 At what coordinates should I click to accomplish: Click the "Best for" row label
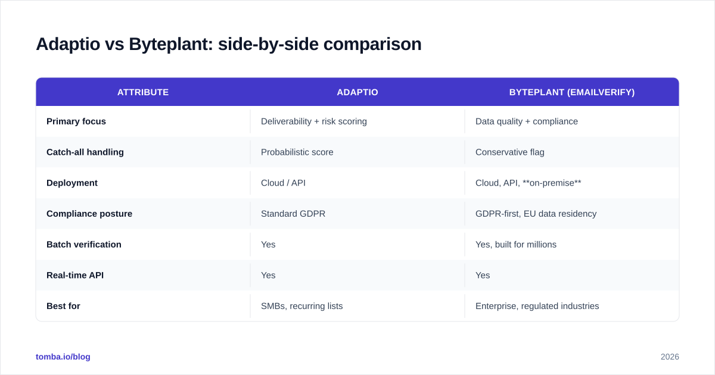(63, 307)
